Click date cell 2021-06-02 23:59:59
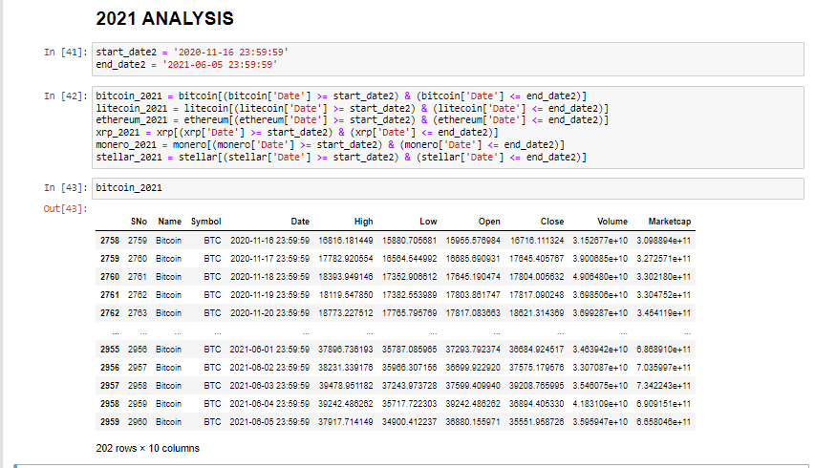 pyautogui.click(x=269, y=368)
